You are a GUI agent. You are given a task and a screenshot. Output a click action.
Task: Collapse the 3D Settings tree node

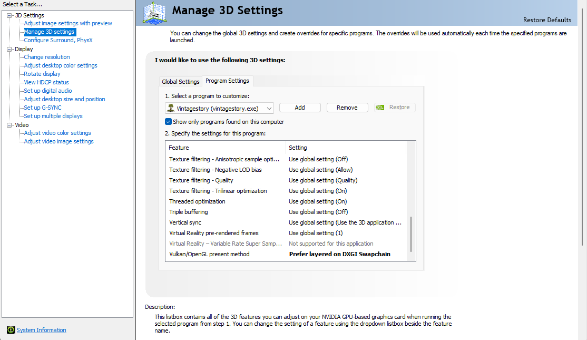click(x=9, y=15)
